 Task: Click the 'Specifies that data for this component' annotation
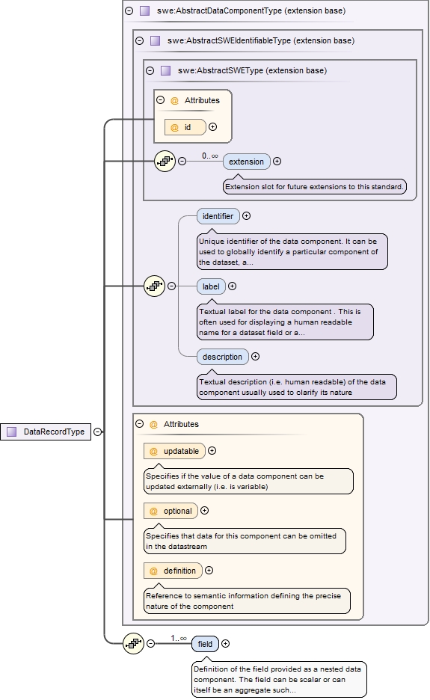[245, 541]
